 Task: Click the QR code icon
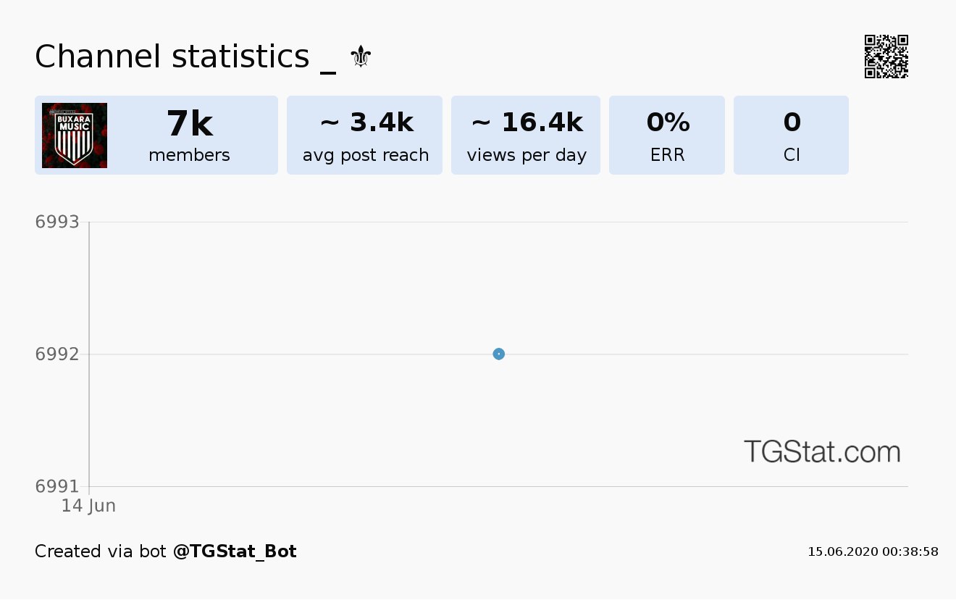point(886,57)
